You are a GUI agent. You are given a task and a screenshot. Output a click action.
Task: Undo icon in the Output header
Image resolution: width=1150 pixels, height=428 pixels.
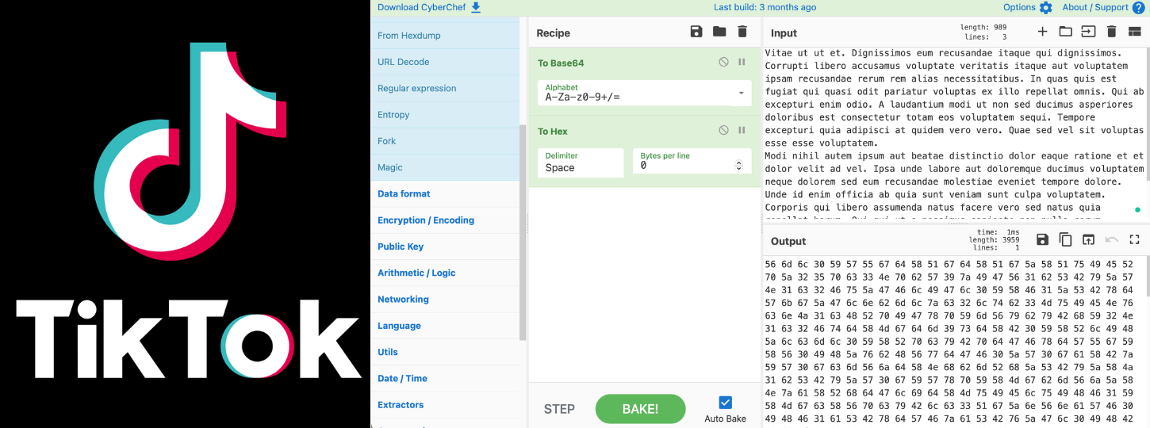(x=1111, y=239)
